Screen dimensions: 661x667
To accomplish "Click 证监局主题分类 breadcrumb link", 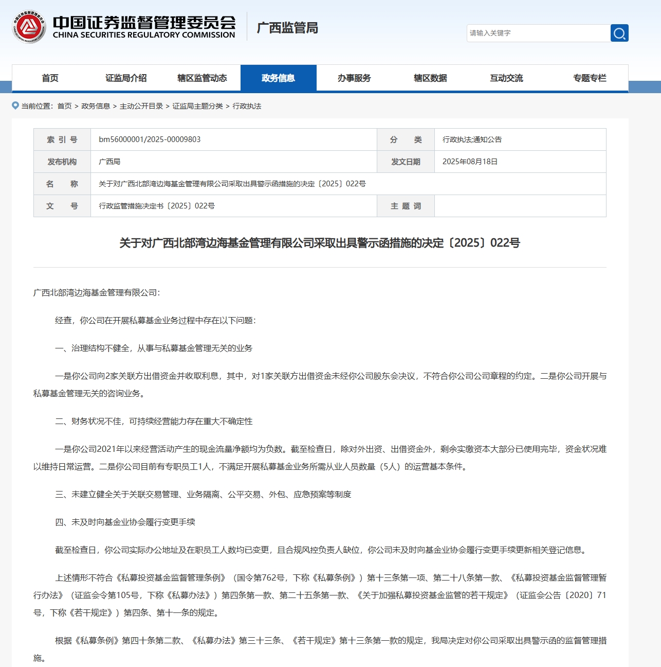I will (197, 106).
